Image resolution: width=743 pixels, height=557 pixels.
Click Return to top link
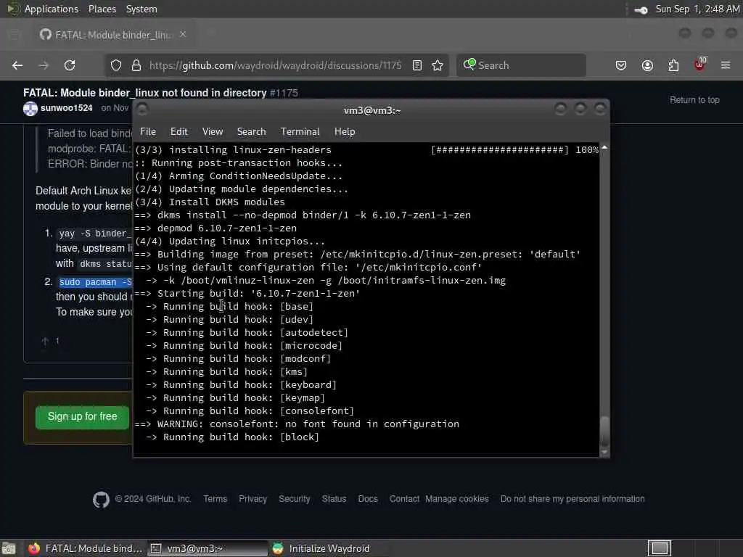coord(694,100)
